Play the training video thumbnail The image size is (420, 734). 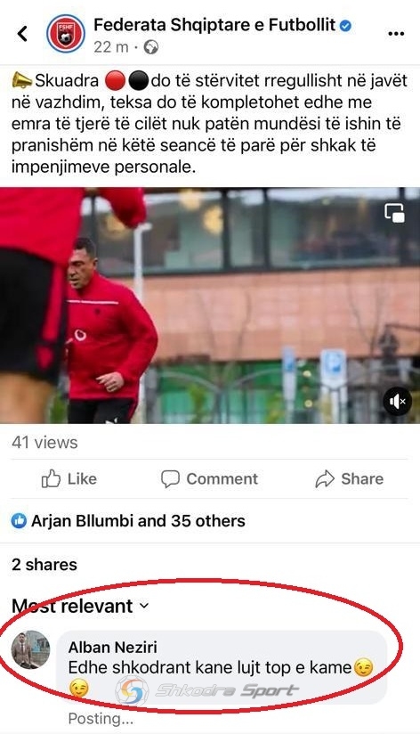(x=210, y=306)
